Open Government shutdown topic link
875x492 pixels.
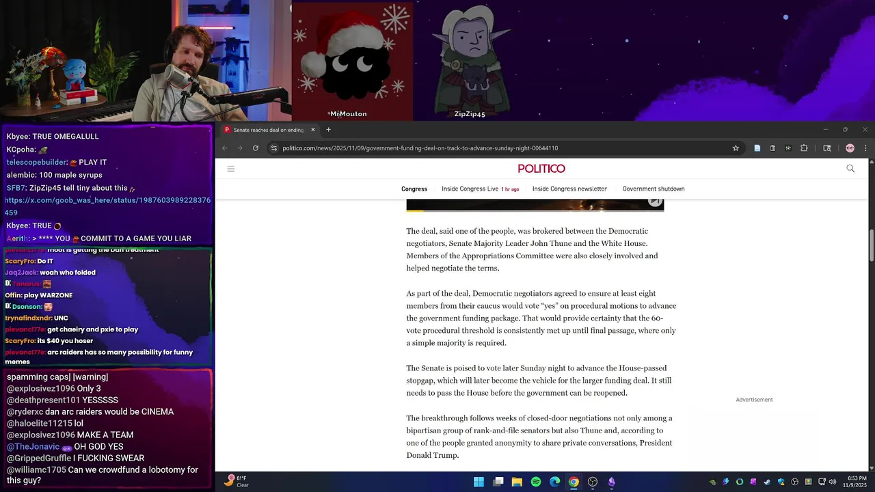pos(654,189)
